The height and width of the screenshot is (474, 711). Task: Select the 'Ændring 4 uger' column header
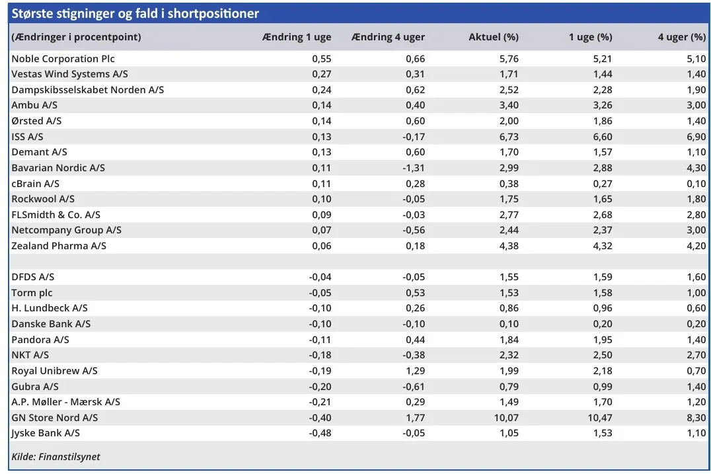[x=389, y=37]
